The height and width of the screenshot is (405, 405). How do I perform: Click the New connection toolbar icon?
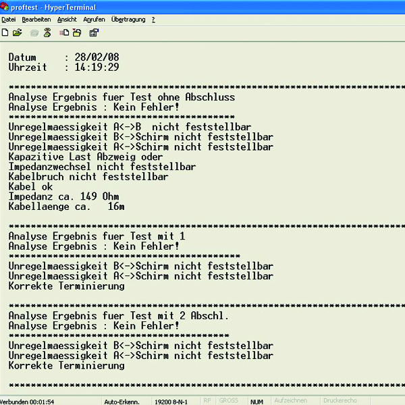(x=5, y=32)
